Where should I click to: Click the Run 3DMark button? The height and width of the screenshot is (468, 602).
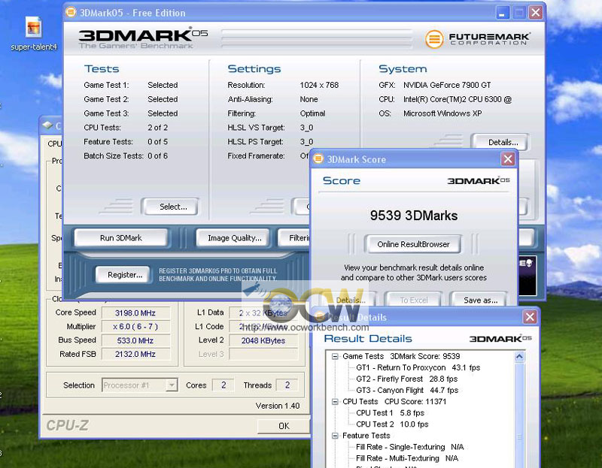click(x=121, y=238)
